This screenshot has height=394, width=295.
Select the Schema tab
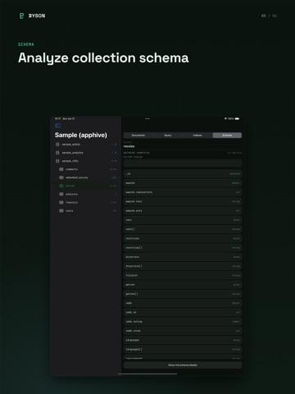point(227,135)
